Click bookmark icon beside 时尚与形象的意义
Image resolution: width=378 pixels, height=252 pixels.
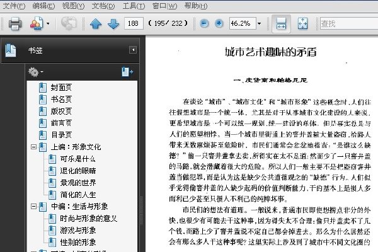click(x=52, y=219)
